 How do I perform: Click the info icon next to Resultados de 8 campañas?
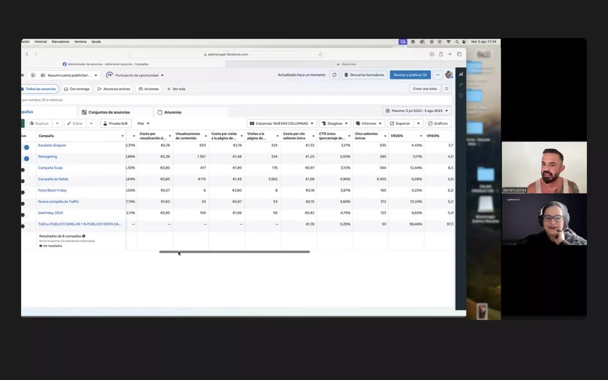point(84,236)
